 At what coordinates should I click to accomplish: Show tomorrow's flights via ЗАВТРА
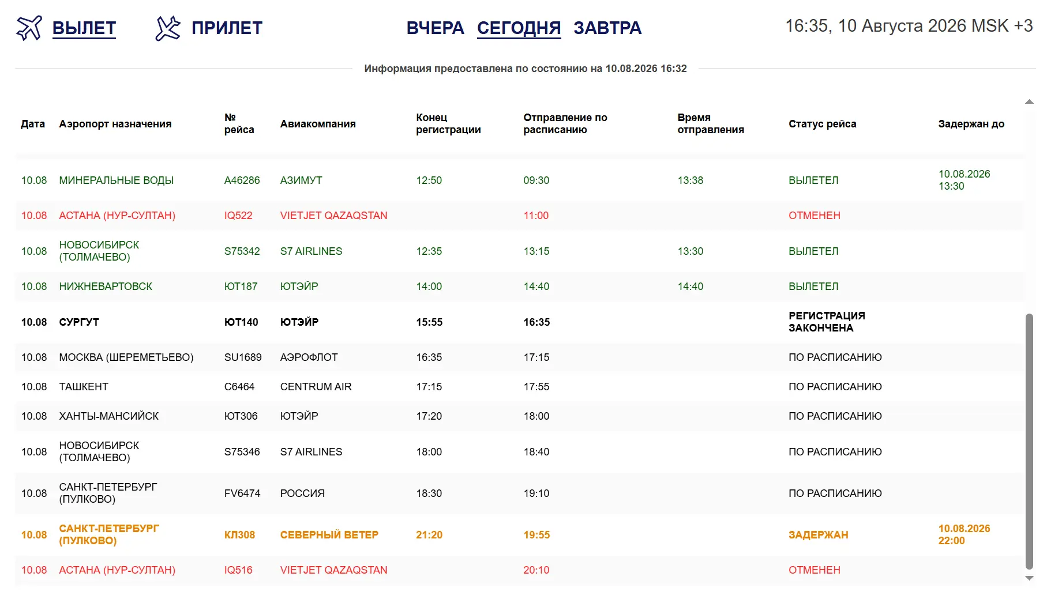[x=607, y=28]
